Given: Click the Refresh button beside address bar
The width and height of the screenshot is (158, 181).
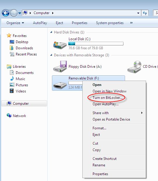Looking at the screenshot, I should [x=145, y=13].
